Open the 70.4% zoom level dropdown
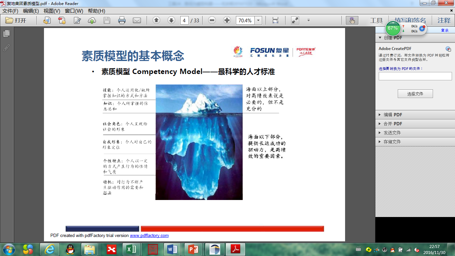 click(258, 20)
